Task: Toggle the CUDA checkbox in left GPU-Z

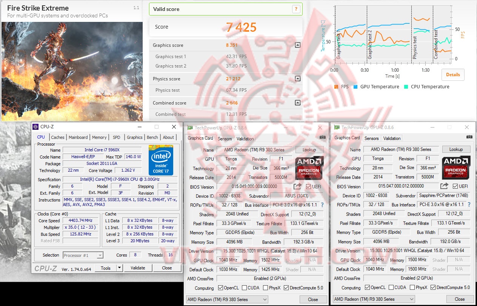Action: click(244, 288)
